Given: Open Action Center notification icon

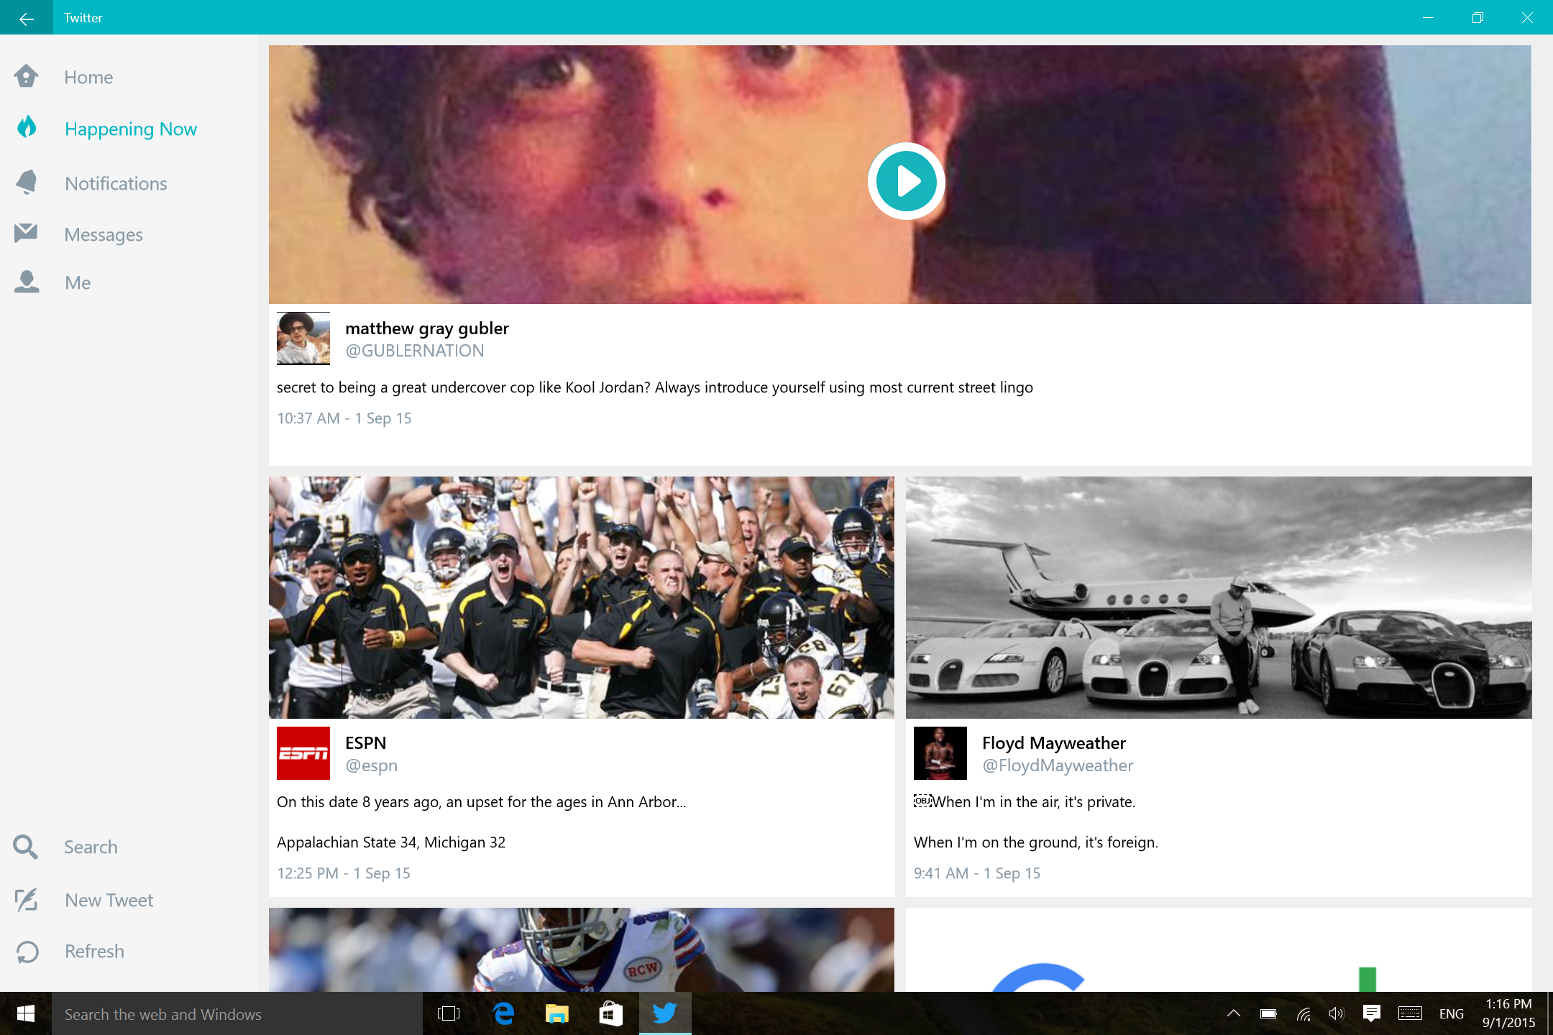Looking at the screenshot, I should 1372,1013.
